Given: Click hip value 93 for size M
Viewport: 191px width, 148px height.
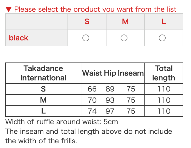Looking at the screenshot, I should (x=110, y=100).
